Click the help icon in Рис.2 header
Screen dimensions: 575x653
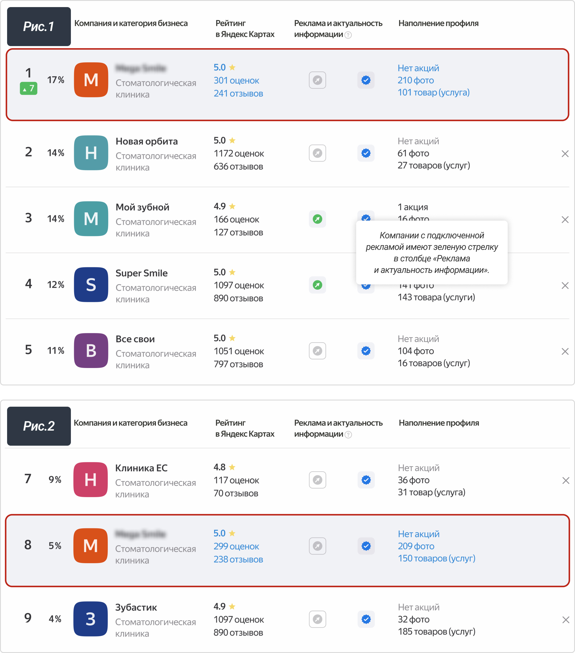(348, 435)
